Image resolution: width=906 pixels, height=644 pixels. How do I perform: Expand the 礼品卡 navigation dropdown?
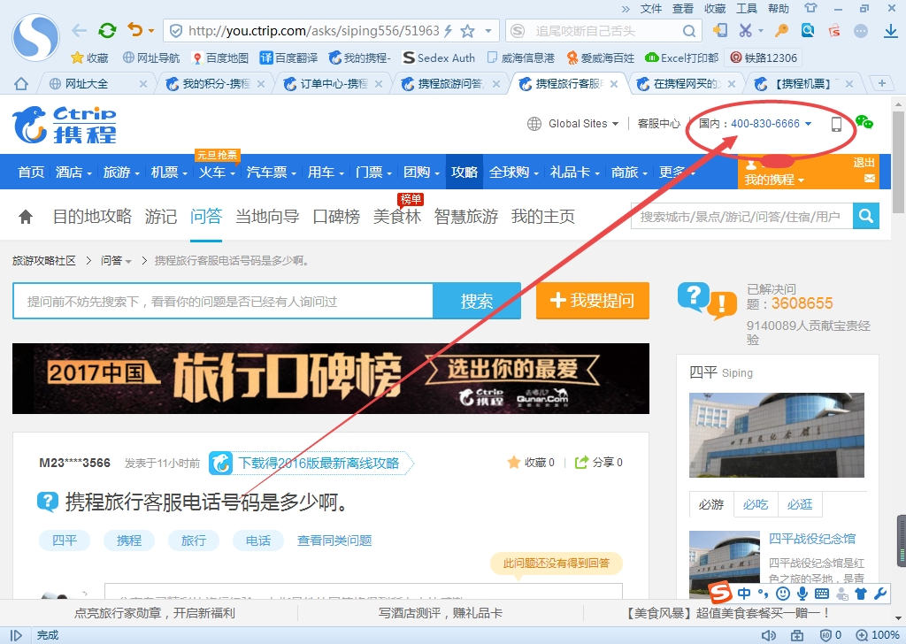tap(597, 172)
